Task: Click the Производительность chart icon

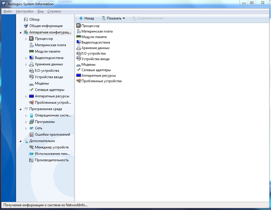Action: point(31,160)
